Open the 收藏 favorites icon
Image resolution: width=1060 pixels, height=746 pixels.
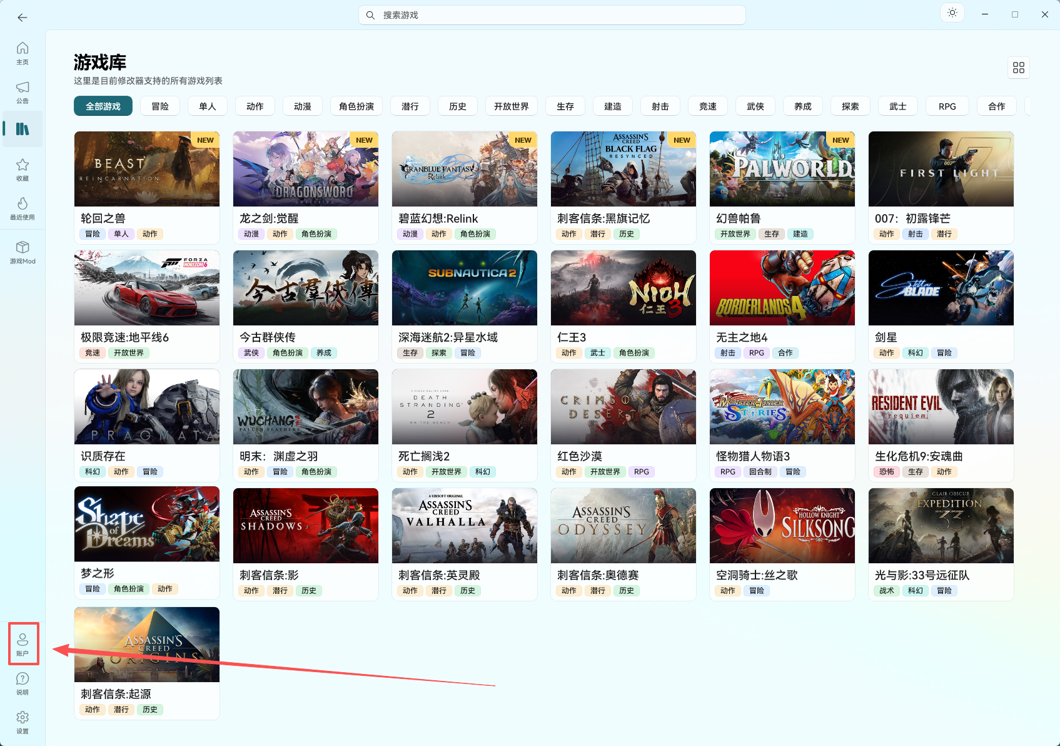coord(23,170)
